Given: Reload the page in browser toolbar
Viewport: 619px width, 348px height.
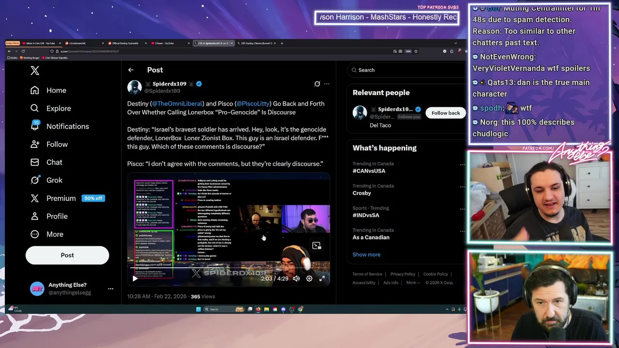Looking at the screenshot, I should (x=23, y=51).
